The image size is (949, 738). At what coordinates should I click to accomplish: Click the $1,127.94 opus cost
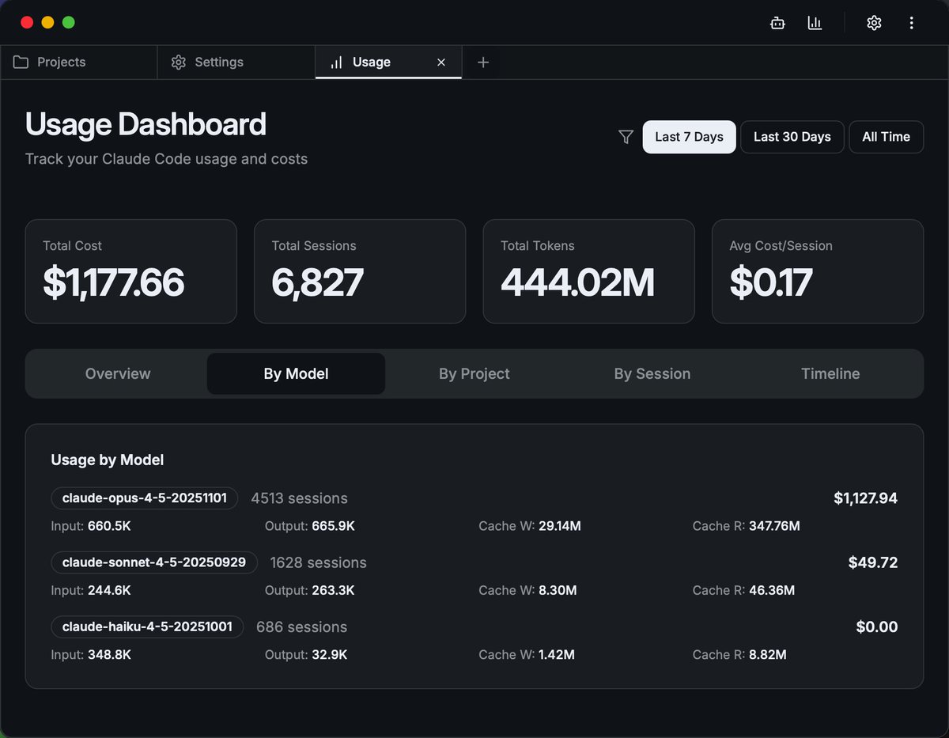click(865, 498)
